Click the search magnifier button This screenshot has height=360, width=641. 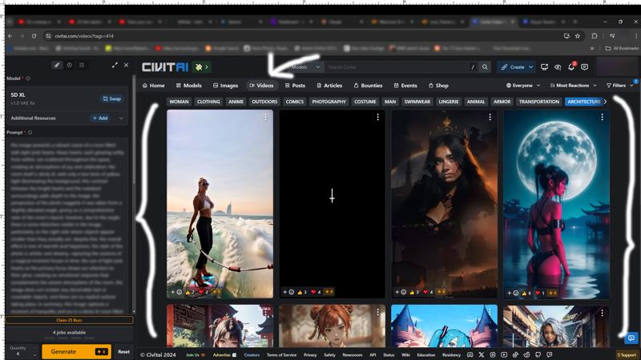click(485, 67)
